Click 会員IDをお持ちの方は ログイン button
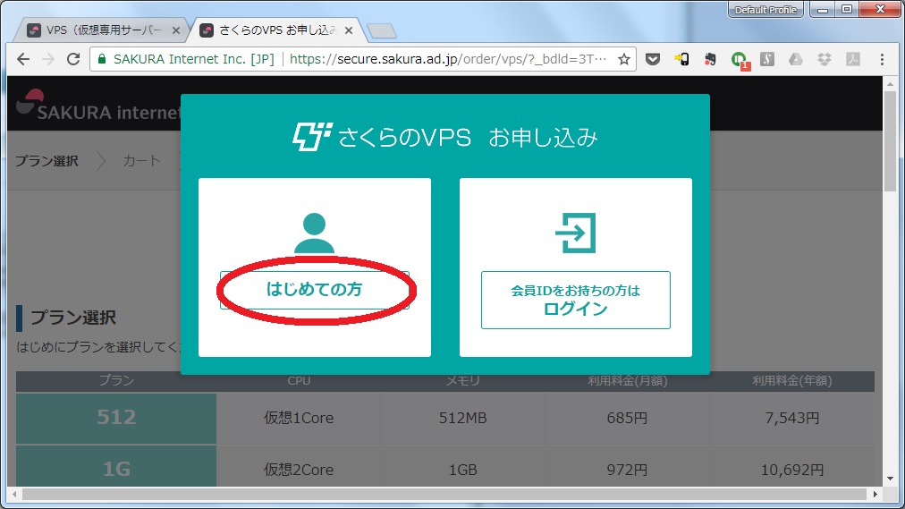Viewport: 905px width, 509px height. pos(575,300)
